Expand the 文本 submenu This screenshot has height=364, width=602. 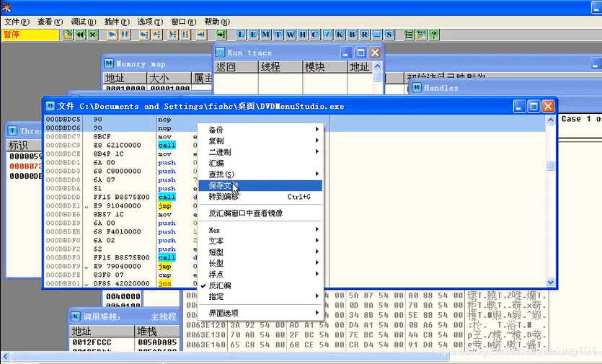click(260, 241)
